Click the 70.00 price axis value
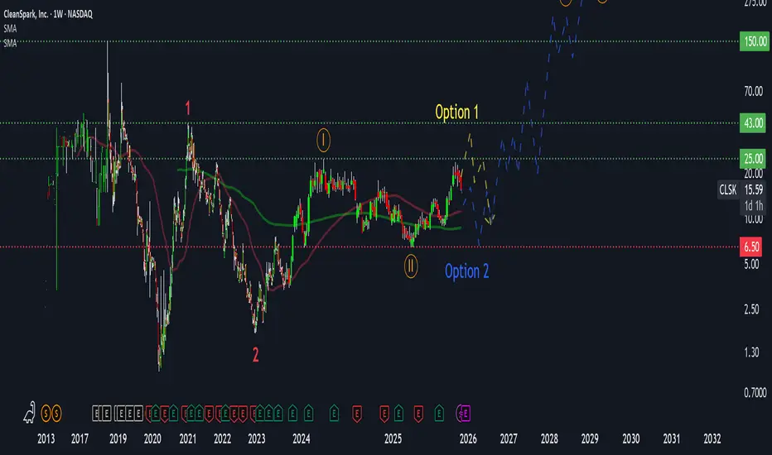This screenshot has width=772, height=455. click(753, 91)
